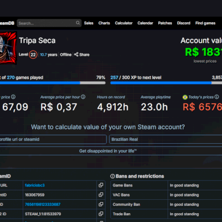This screenshot has width=222, height=222.
Task: Click the Trade Ban row label
Action: 122,214
